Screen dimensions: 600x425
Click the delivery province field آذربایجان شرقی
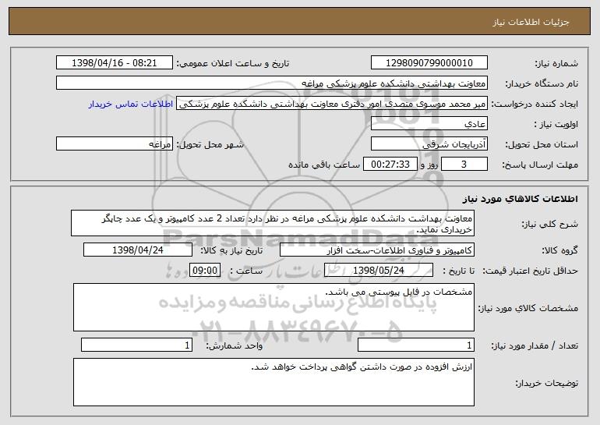(x=429, y=144)
